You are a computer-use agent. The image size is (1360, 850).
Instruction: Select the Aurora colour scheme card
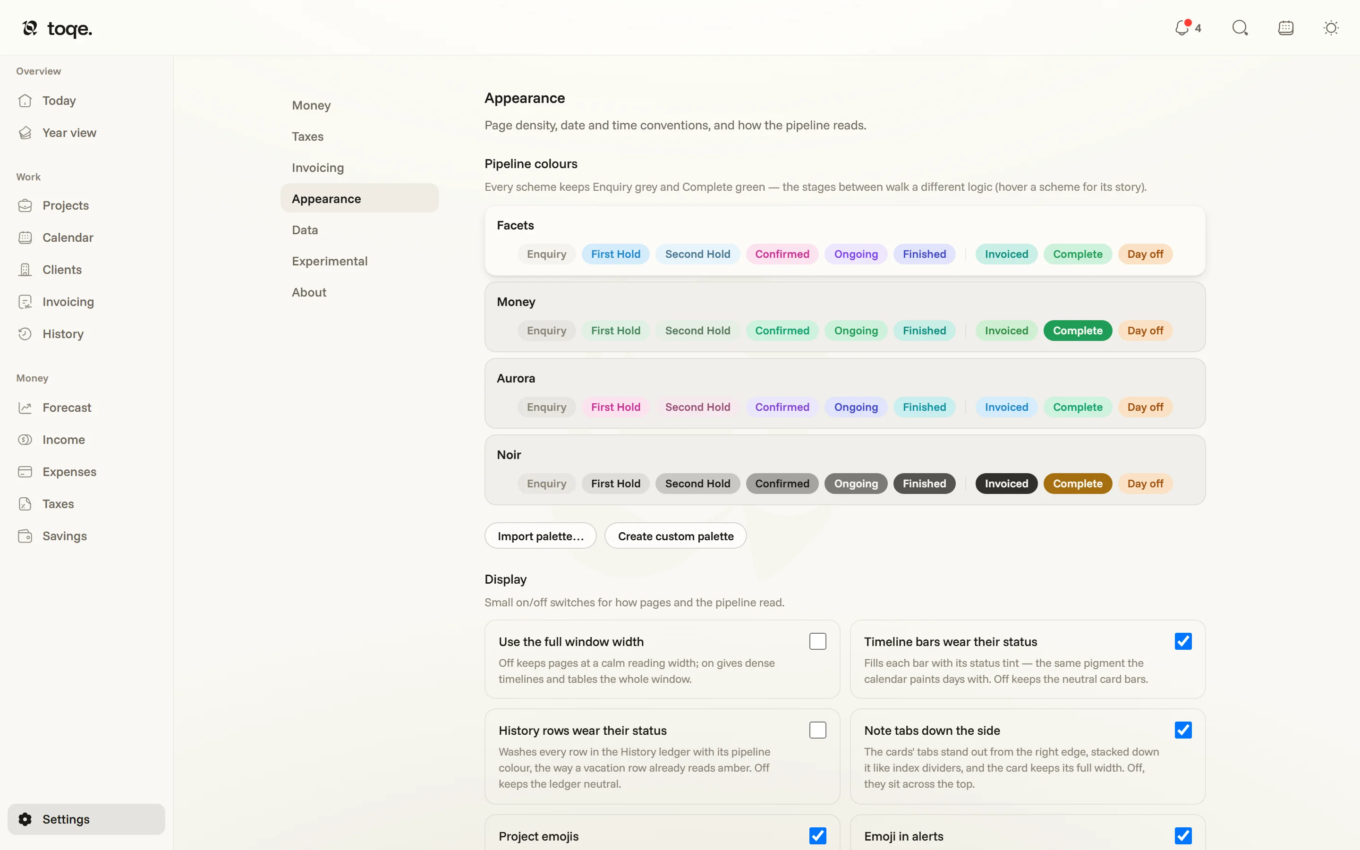click(x=845, y=393)
